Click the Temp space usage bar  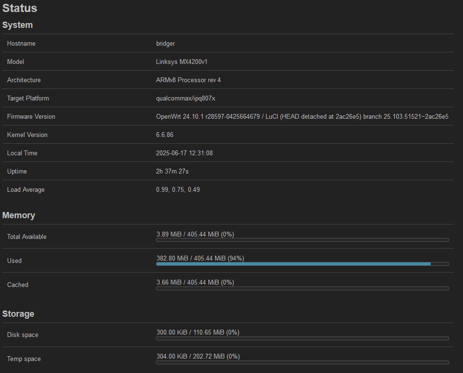point(303,362)
